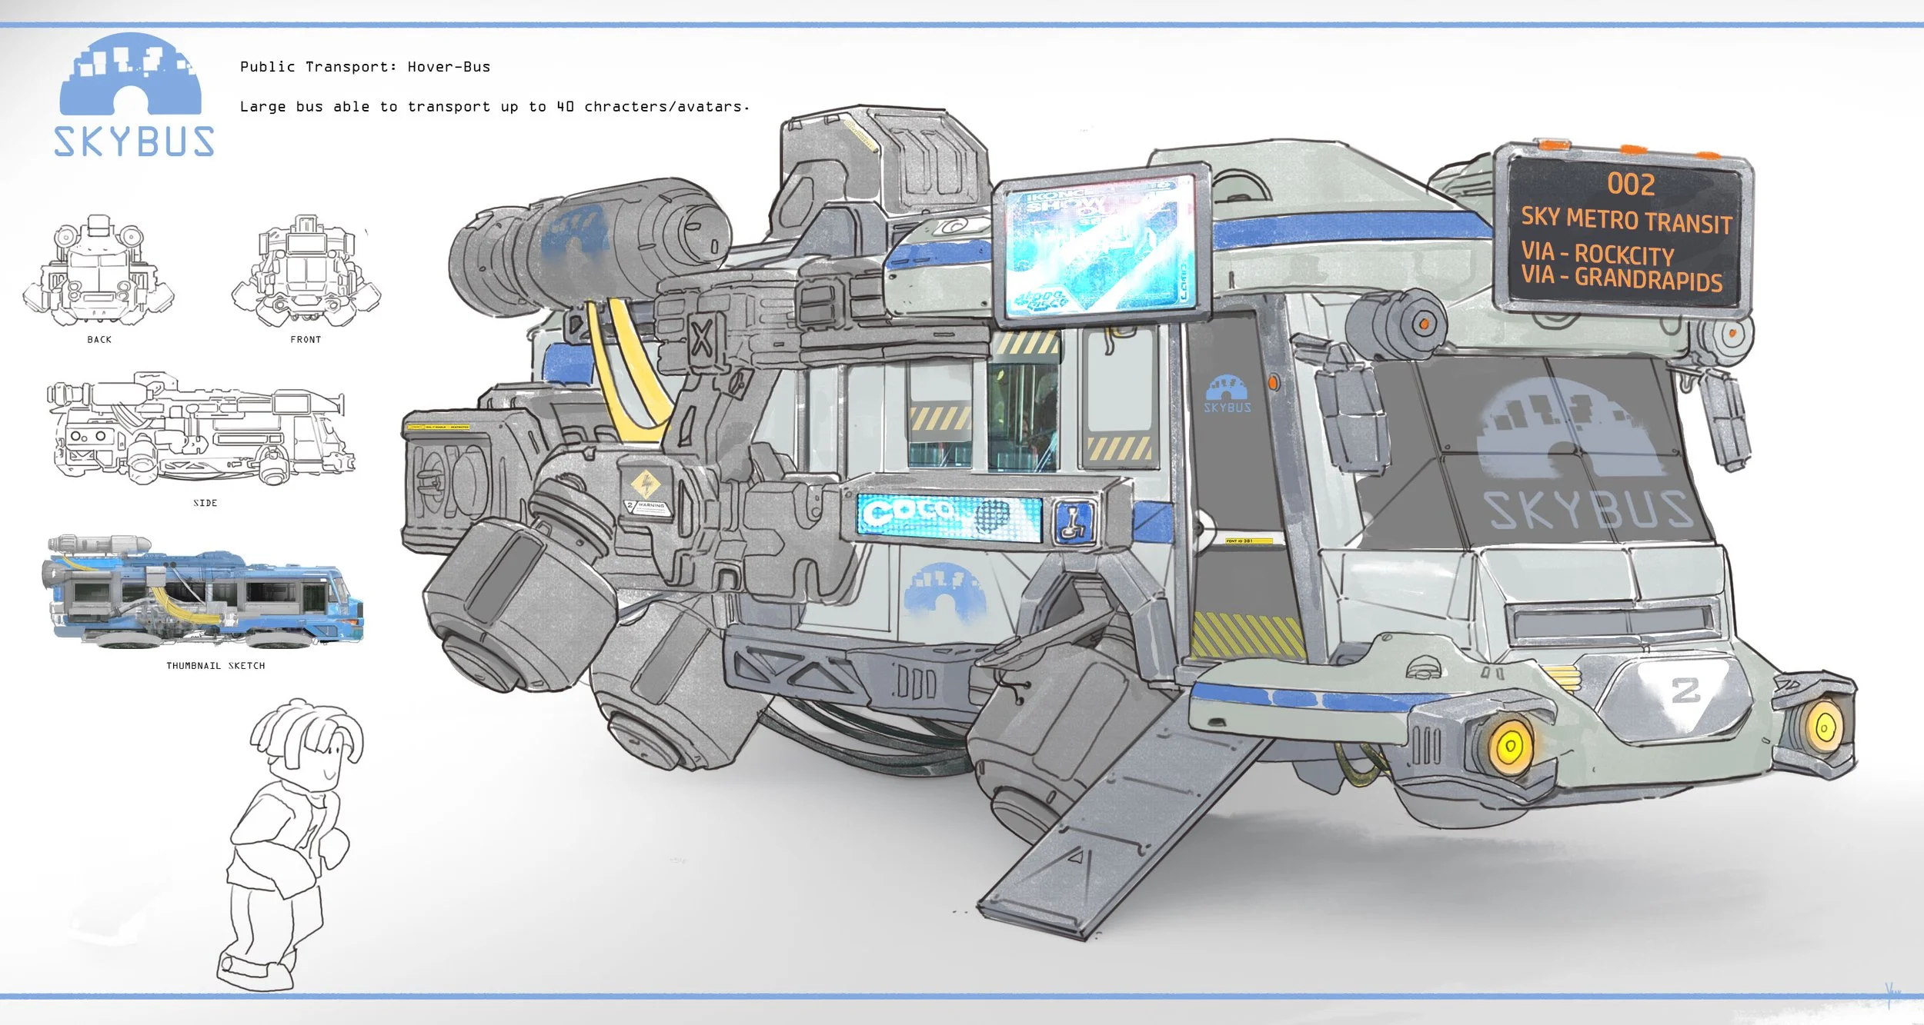1924x1025 pixels.
Task: Click the large rooftop cylinder tank
Action: (x=589, y=247)
